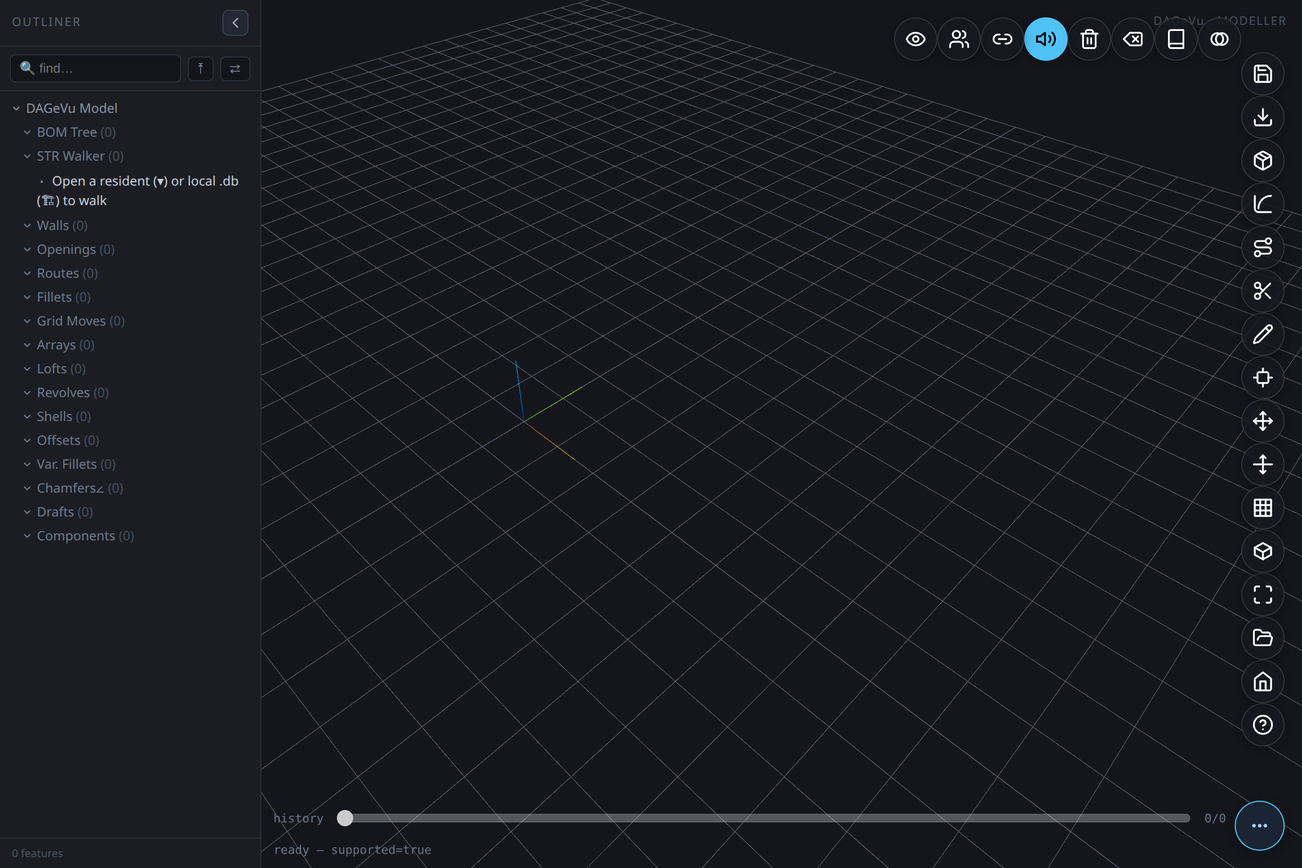Click the upper box primitive icon

1263,161
